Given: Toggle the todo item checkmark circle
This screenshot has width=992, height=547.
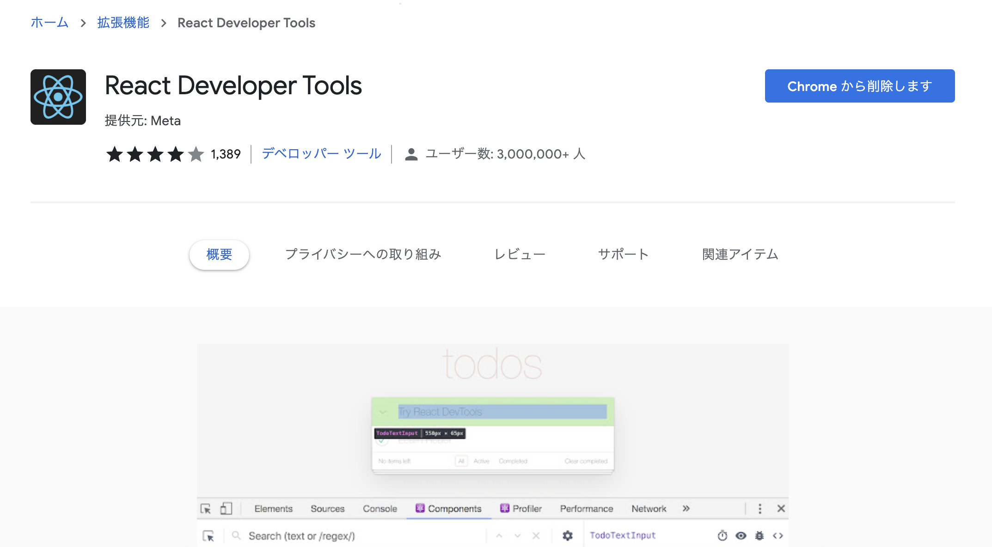Looking at the screenshot, I should [x=382, y=441].
